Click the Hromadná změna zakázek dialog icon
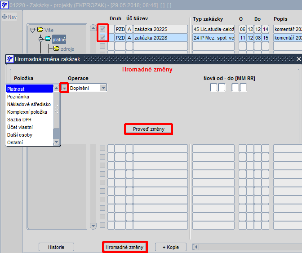 tap(9, 59)
